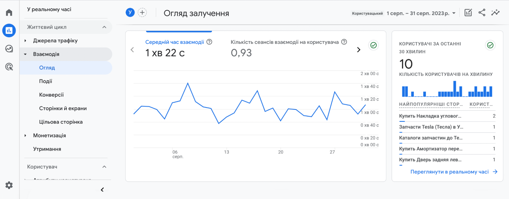Expand the Джерела трафіку tree item
The height and width of the screenshot is (199, 509).
click(x=25, y=41)
